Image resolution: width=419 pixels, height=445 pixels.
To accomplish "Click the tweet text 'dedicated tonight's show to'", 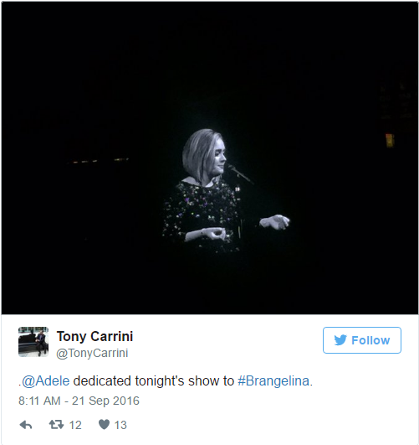I will coord(154,380).
